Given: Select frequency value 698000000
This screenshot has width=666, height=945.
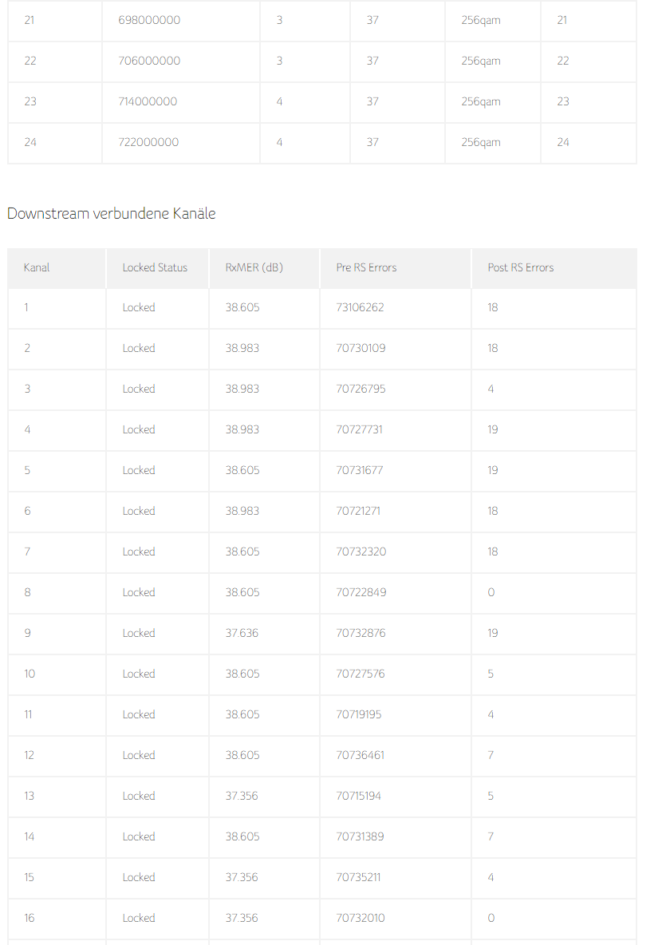Looking at the screenshot, I should pyautogui.click(x=149, y=20).
